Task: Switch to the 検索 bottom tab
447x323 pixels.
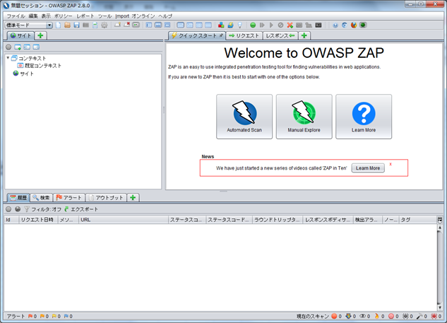Action: coord(42,198)
